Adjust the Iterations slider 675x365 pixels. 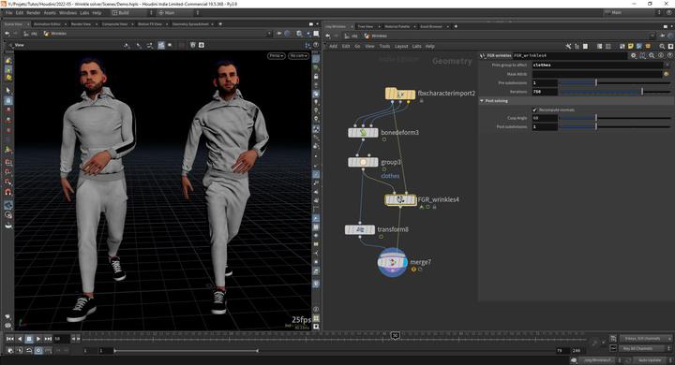614,92
